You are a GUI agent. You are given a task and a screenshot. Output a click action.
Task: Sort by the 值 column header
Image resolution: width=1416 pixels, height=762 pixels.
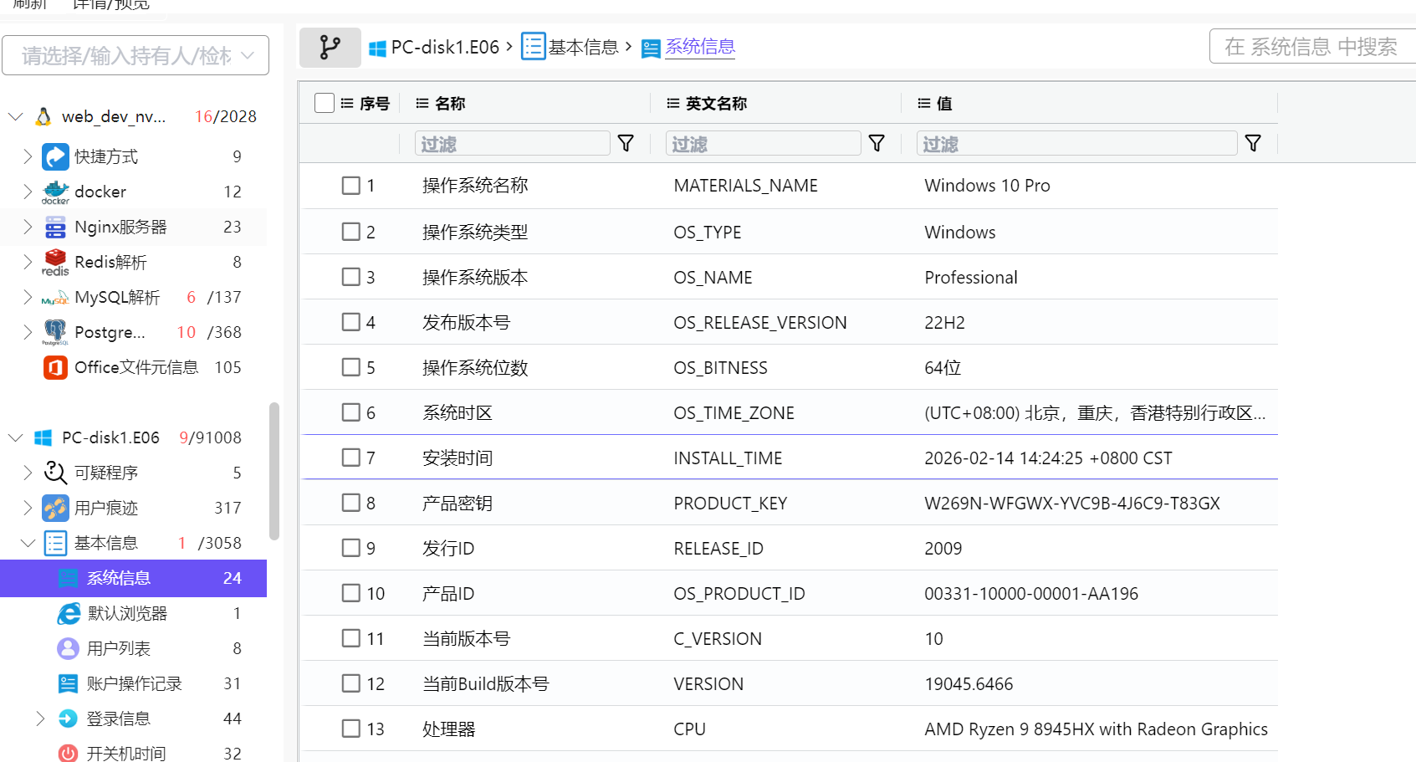pos(944,103)
